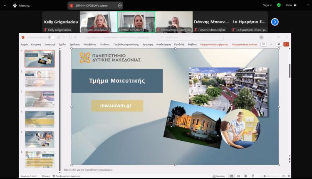Switch to Normal view icon
Image resolution: width=312 pixels, height=179 pixels.
point(231,176)
